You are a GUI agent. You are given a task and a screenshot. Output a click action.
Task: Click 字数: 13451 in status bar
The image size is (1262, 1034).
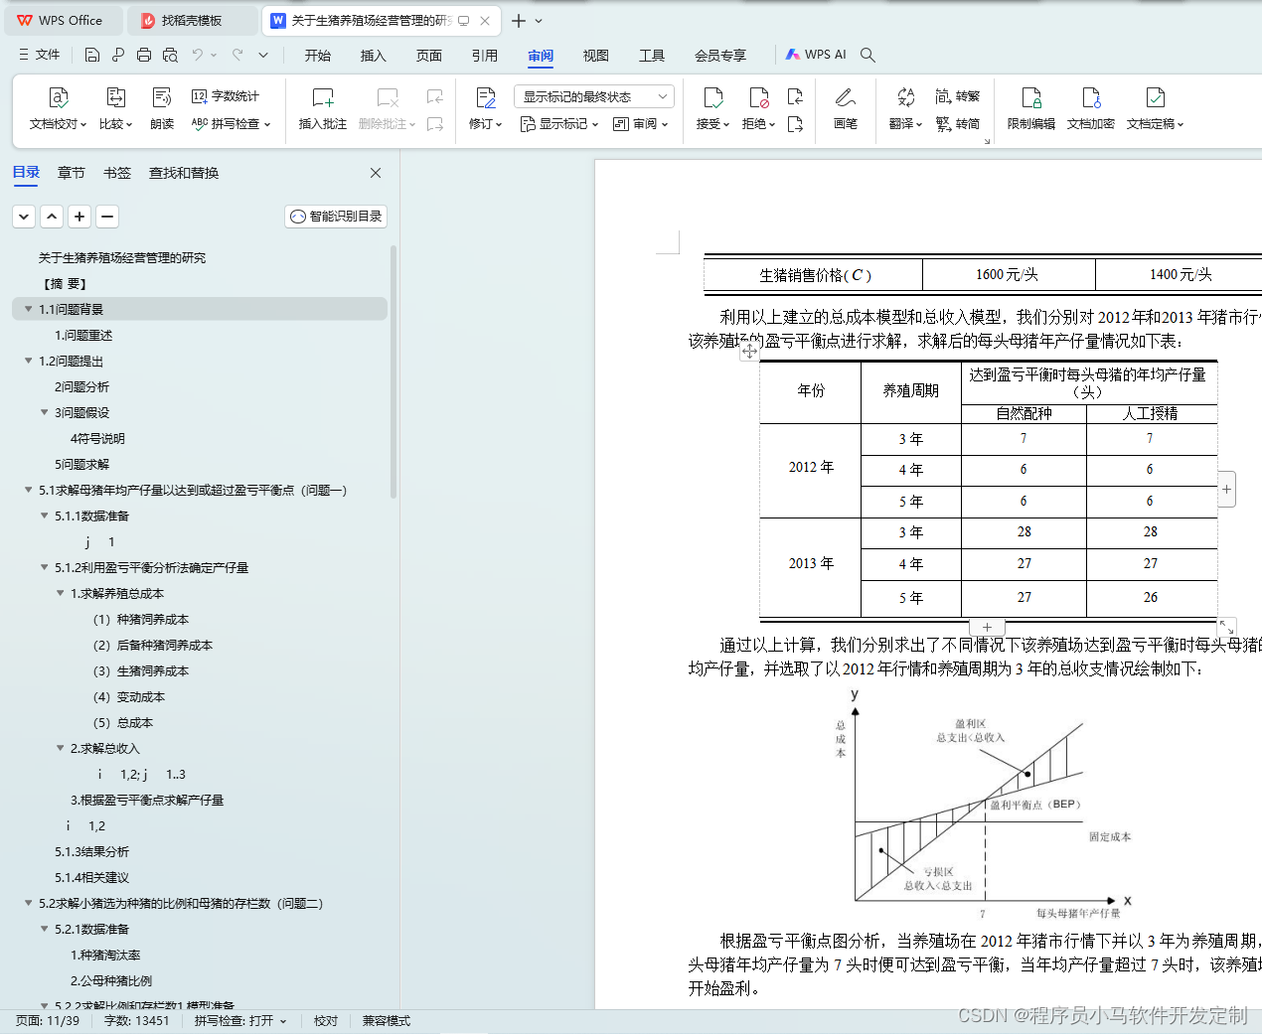coord(136,1021)
